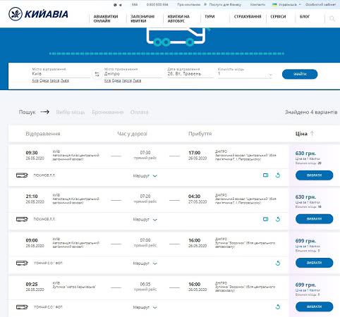This screenshot has height=317, width=340.
Task: Click the refund arrow icon on the 09:00 trip
Action: click(x=278, y=263)
